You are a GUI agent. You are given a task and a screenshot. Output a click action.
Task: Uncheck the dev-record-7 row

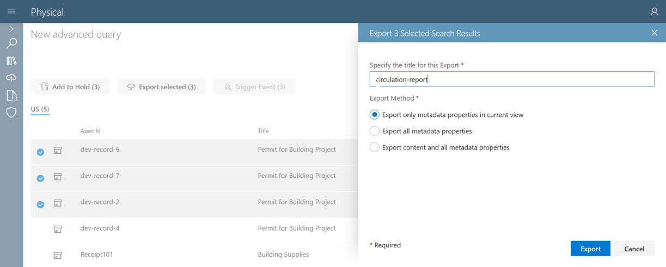point(40,178)
